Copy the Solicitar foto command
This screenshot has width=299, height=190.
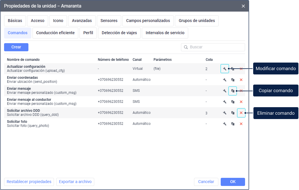tap(233, 124)
